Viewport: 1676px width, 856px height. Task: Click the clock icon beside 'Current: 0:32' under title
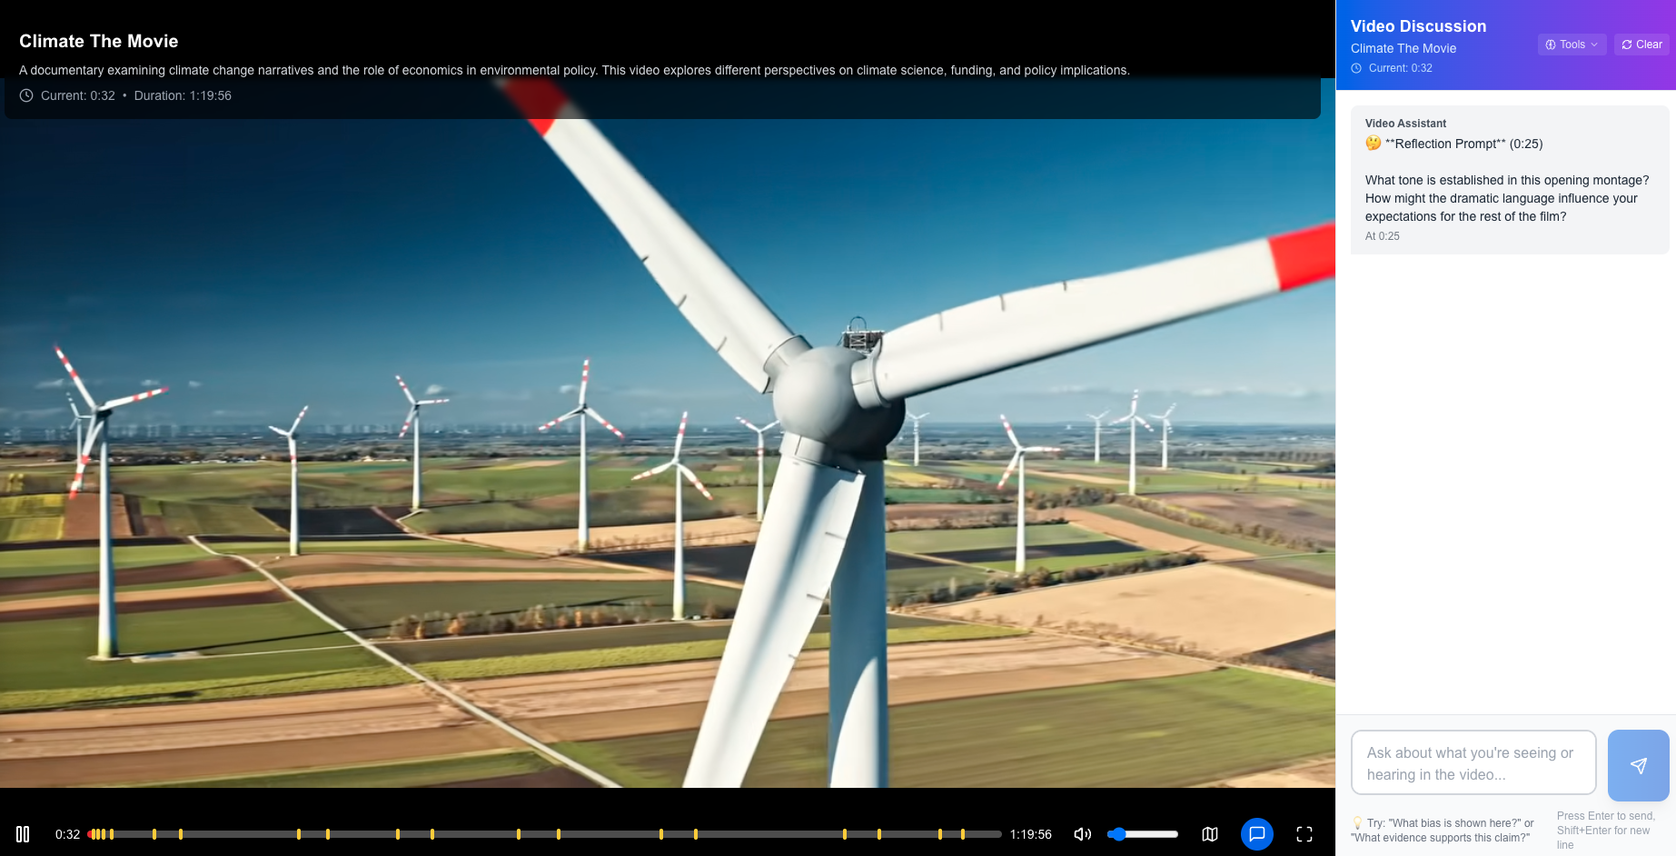point(26,95)
